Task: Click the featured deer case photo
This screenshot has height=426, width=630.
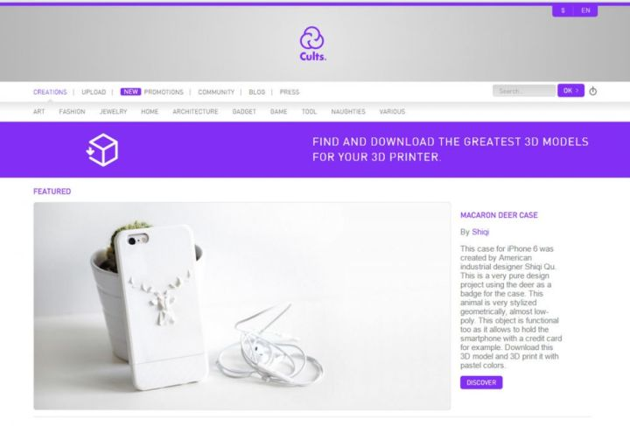Action: [x=241, y=306]
